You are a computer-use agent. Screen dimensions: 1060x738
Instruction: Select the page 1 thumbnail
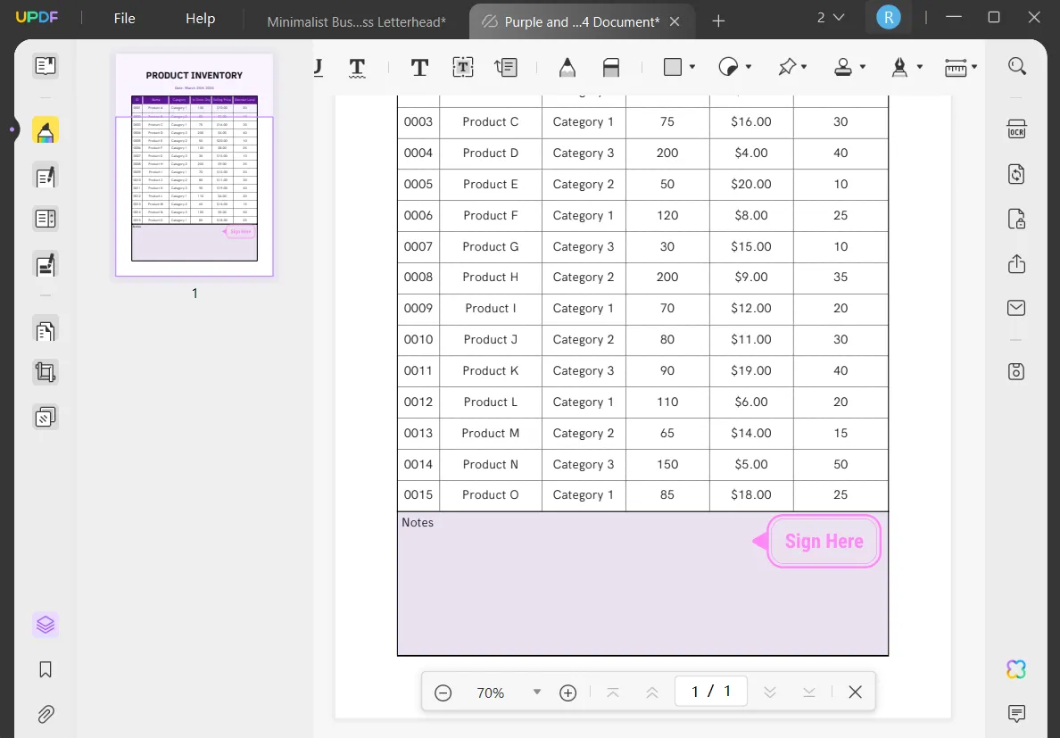194,166
